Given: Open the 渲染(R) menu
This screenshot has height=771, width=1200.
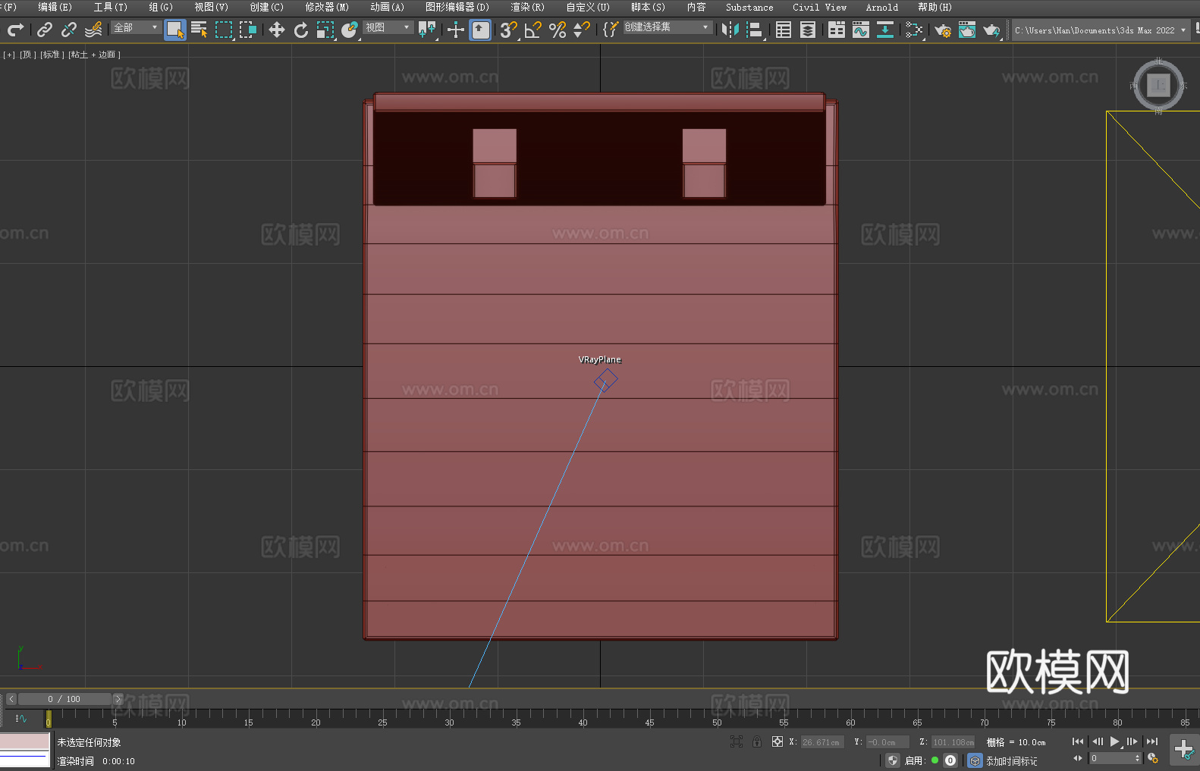Looking at the screenshot, I should pos(527,7).
